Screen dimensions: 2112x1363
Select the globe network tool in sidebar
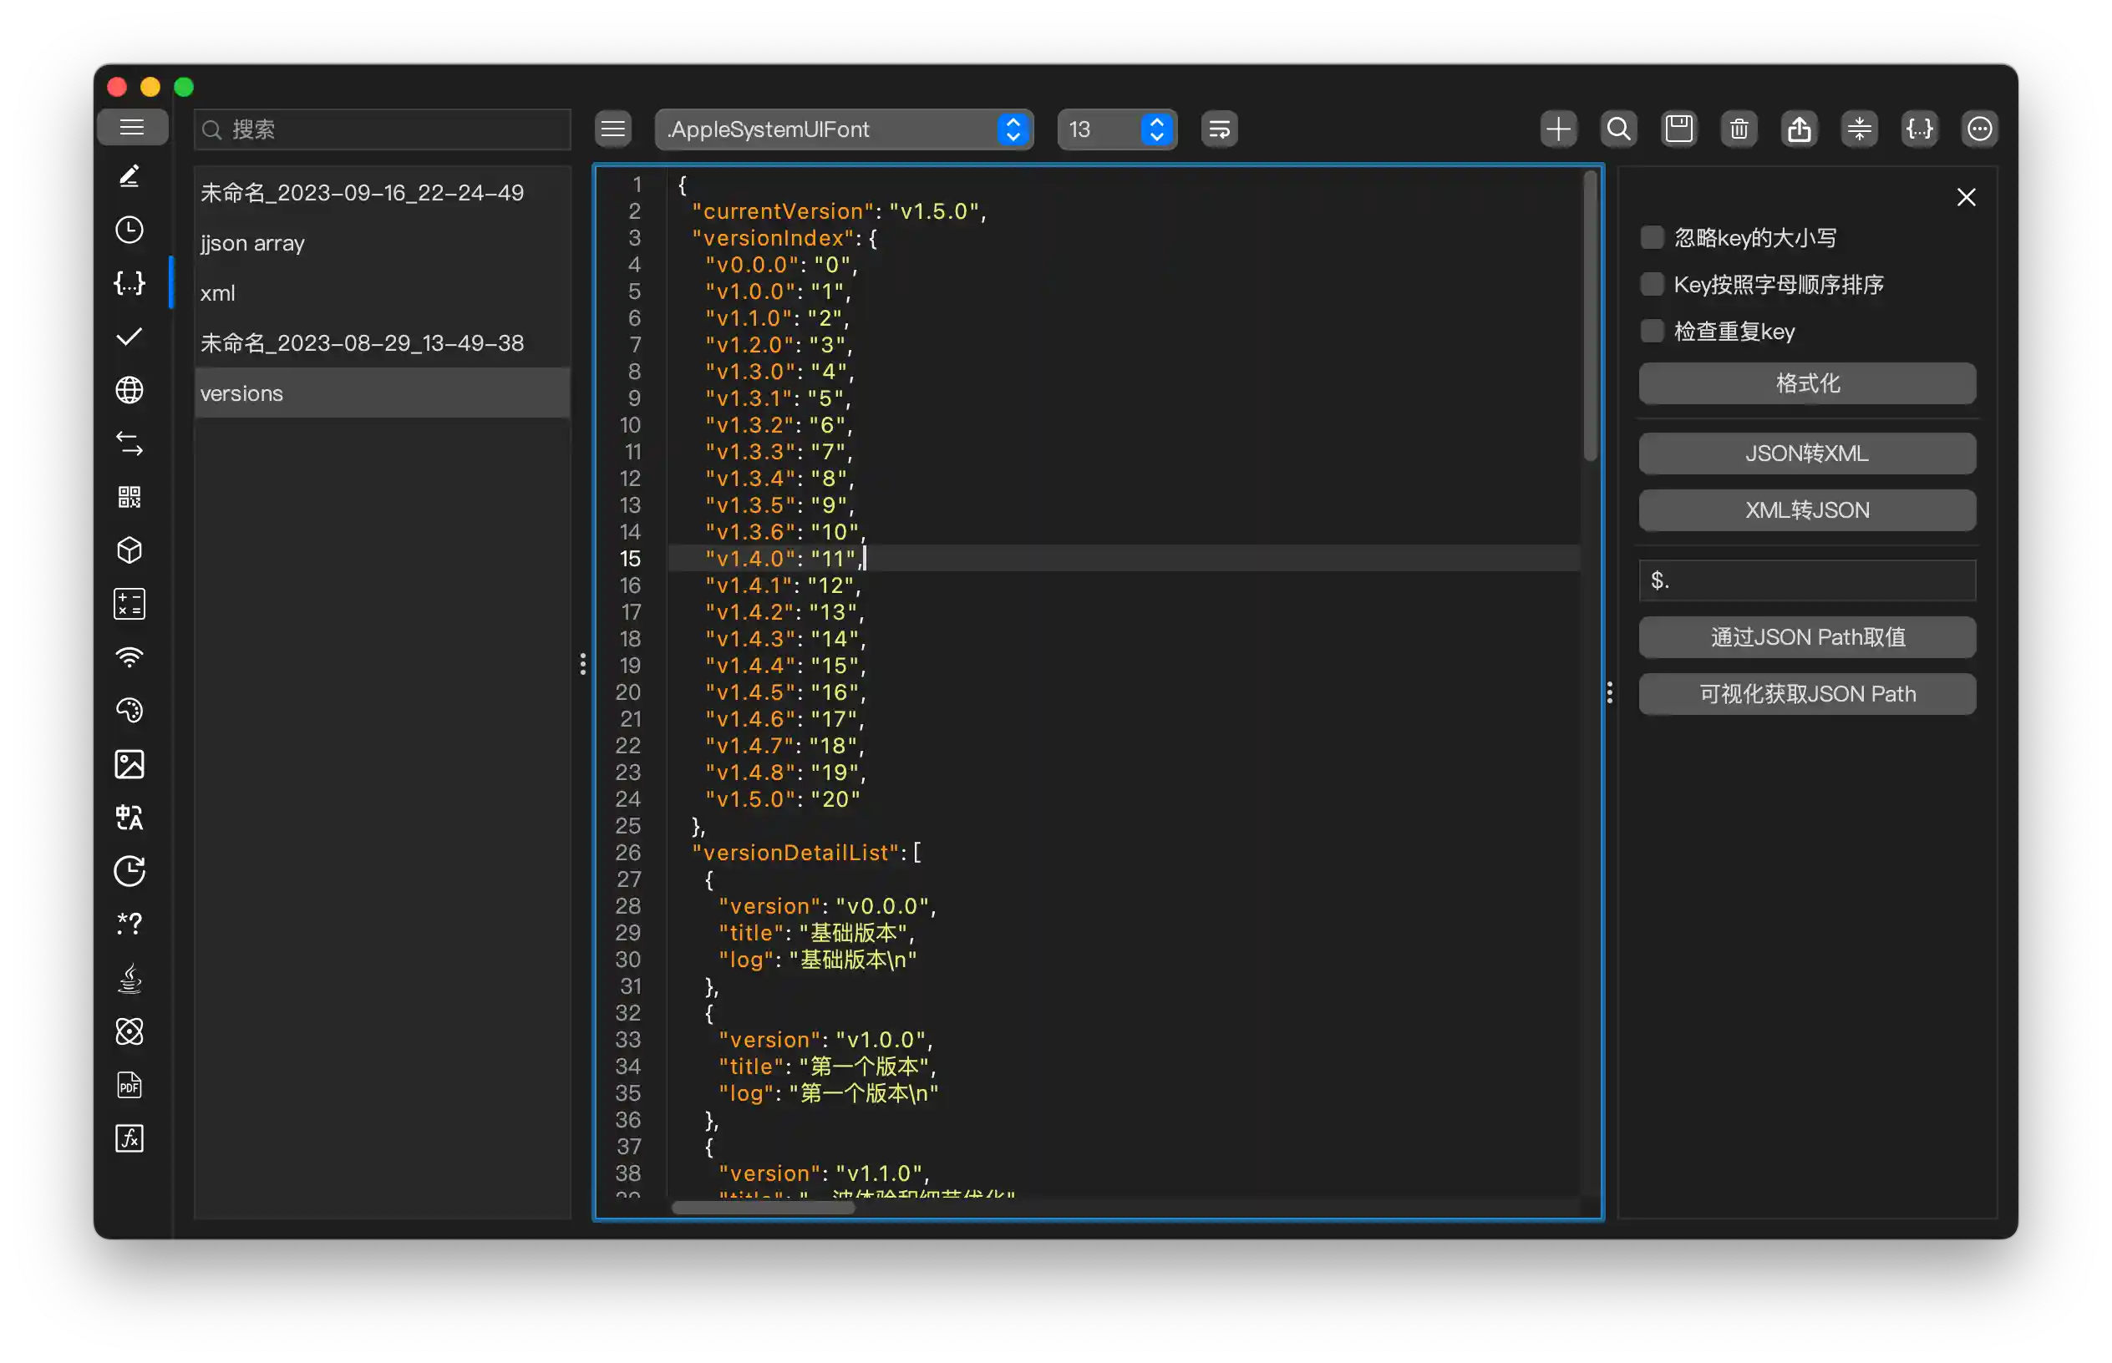coord(129,390)
